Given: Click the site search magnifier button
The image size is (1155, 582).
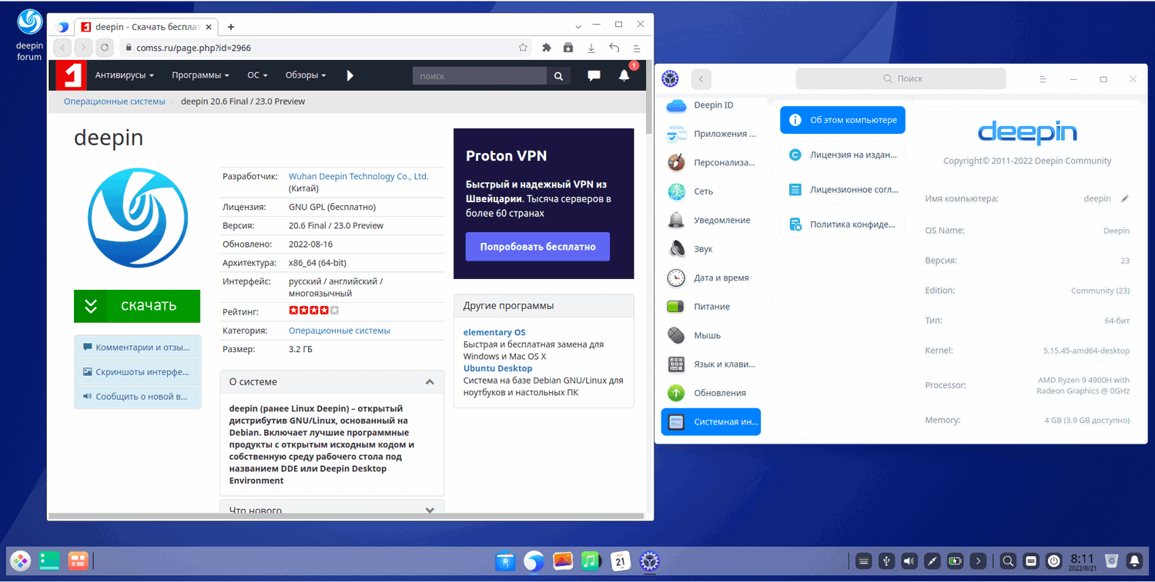Looking at the screenshot, I should [558, 76].
